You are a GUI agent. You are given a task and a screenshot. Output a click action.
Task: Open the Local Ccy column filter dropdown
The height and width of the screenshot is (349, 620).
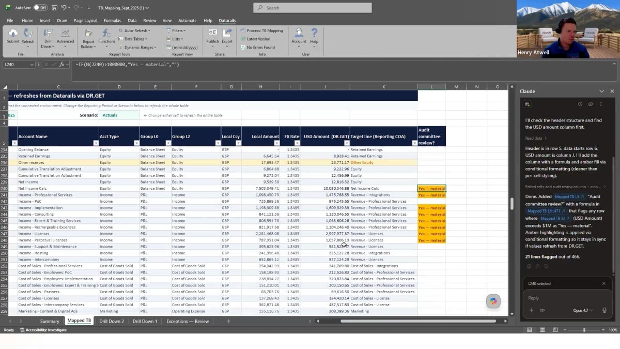click(x=238, y=143)
